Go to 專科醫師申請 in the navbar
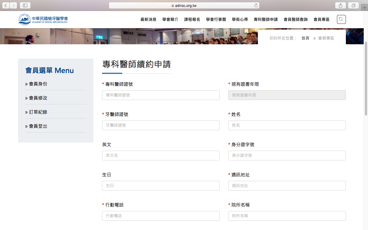Image resolution: width=368 pixels, height=230 pixels. point(266,20)
